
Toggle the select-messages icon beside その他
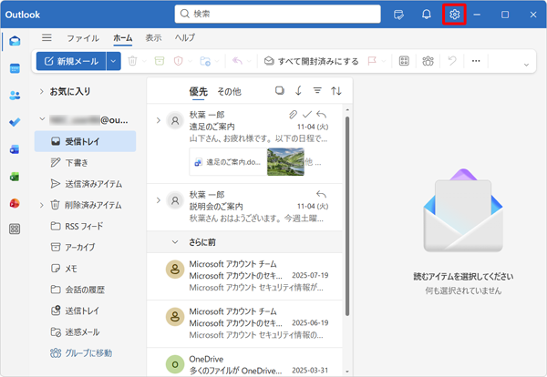pyautogui.click(x=280, y=90)
